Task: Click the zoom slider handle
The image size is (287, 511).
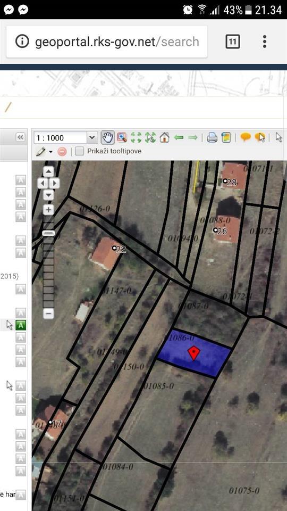Action: click(x=49, y=233)
